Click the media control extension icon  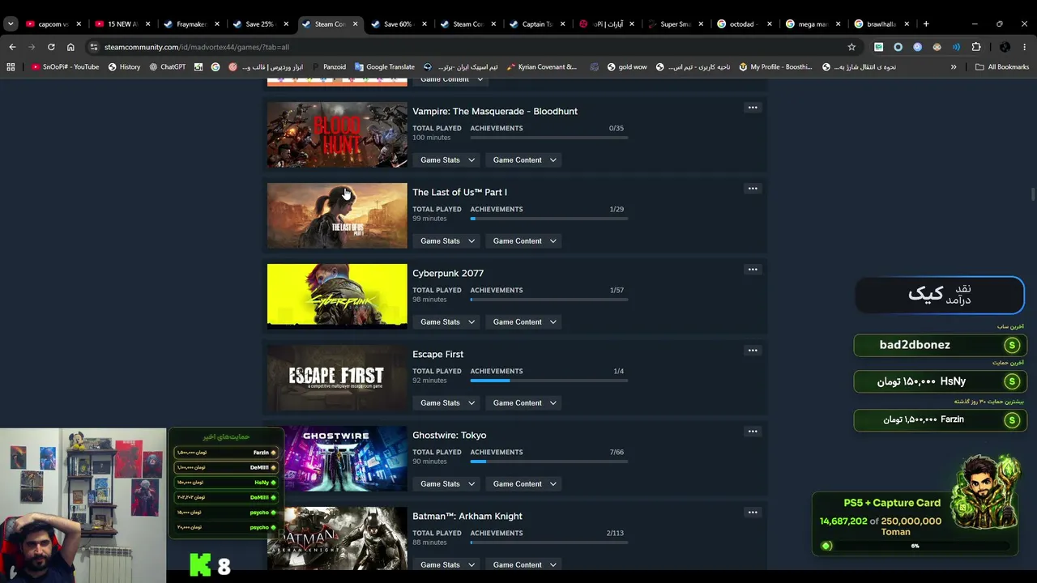point(957,47)
